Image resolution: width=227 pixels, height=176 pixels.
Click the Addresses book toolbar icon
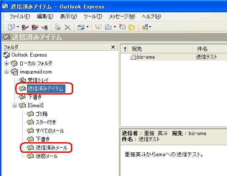[98, 27]
